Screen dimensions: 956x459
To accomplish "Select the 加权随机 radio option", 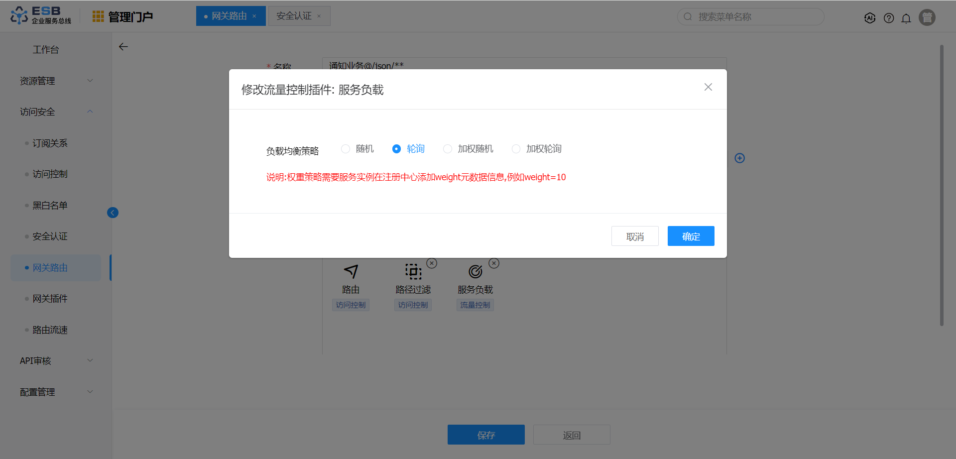I will (448, 149).
